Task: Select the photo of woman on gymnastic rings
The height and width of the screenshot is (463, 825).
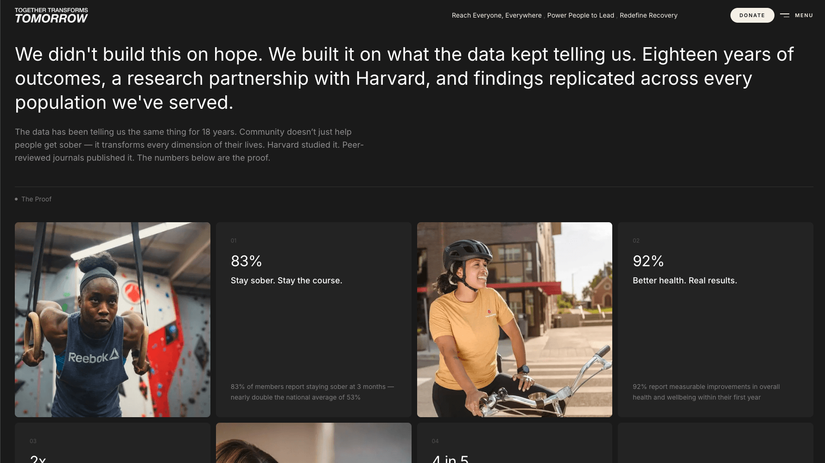Action: tap(113, 319)
